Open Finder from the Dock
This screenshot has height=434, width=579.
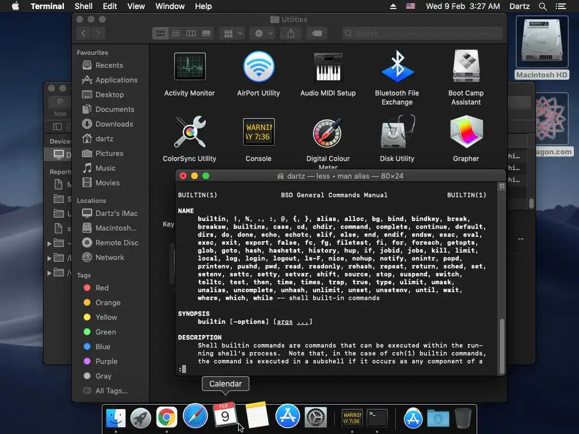(x=115, y=418)
